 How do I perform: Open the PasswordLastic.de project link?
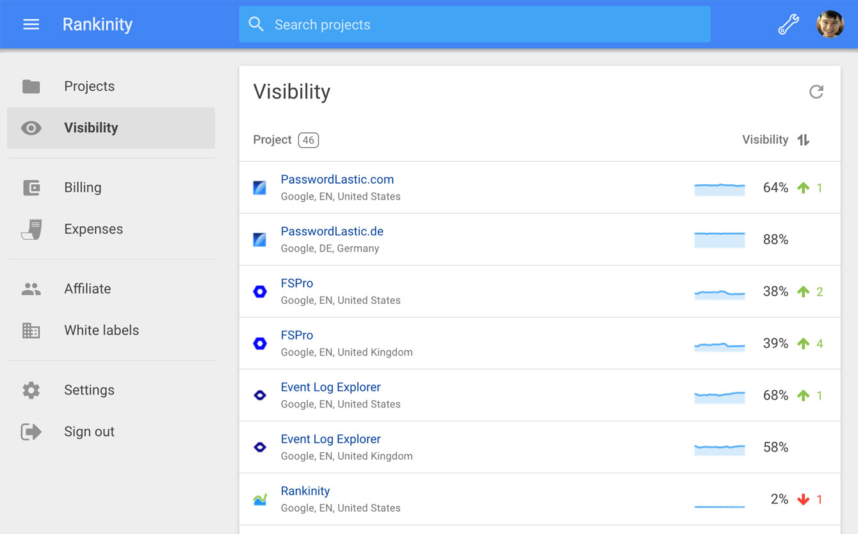tap(332, 232)
